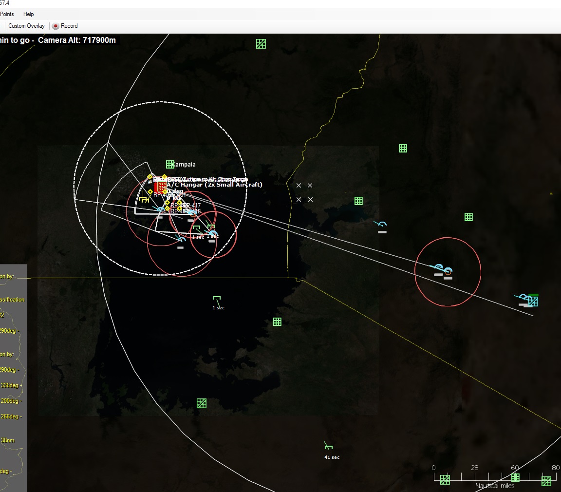Select green grid facility icon northeast of X markers
The height and width of the screenshot is (492, 561).
coord(403,148)
